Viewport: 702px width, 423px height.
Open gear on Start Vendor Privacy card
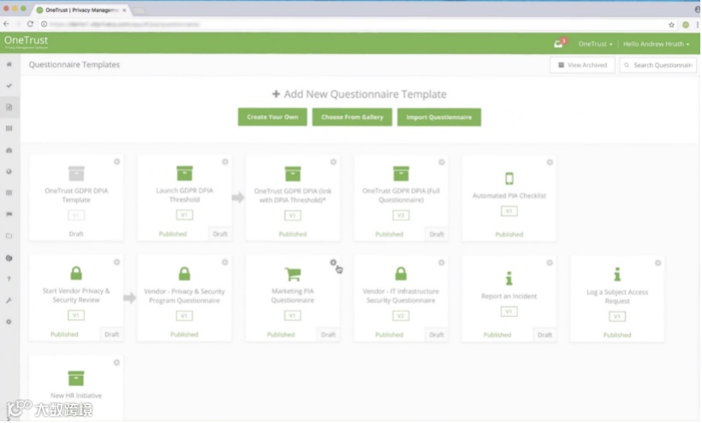(x=116, y=262)
